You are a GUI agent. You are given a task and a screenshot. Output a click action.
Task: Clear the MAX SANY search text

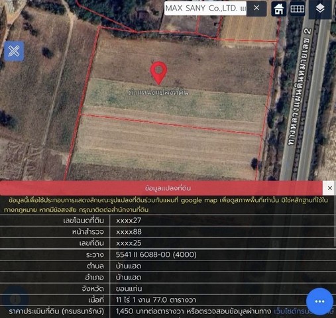(256, 8)
